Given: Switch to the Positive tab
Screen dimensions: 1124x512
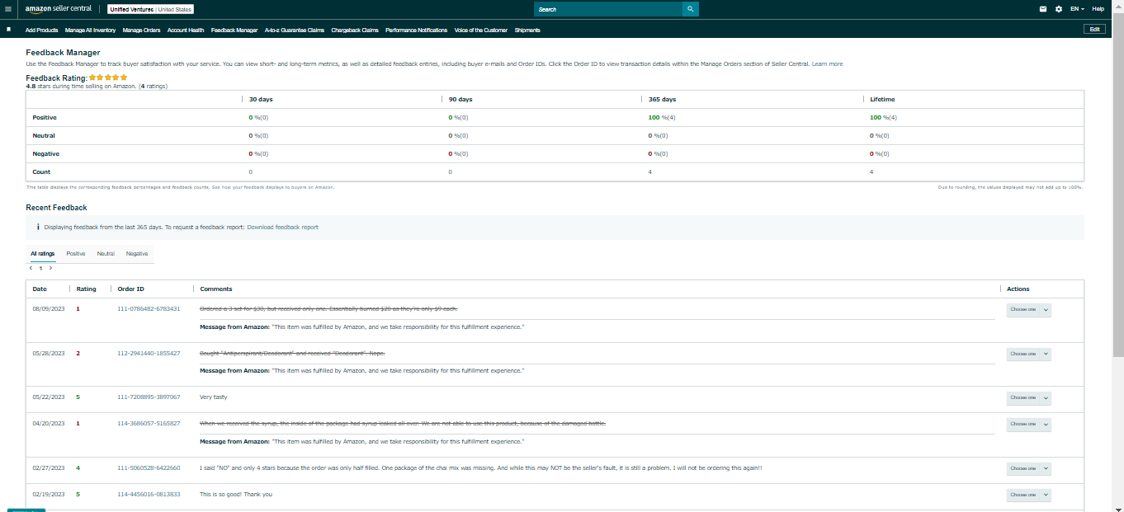Looking at the screenshot, I should click(76, 254).
